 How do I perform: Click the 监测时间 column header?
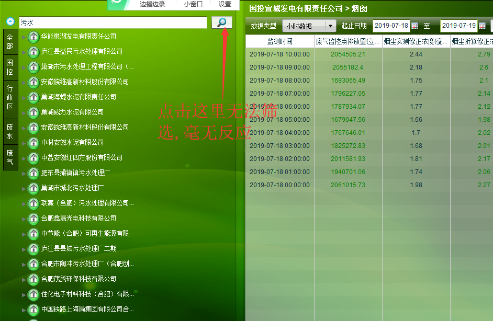pyautogui.click(x=280, y=41)
